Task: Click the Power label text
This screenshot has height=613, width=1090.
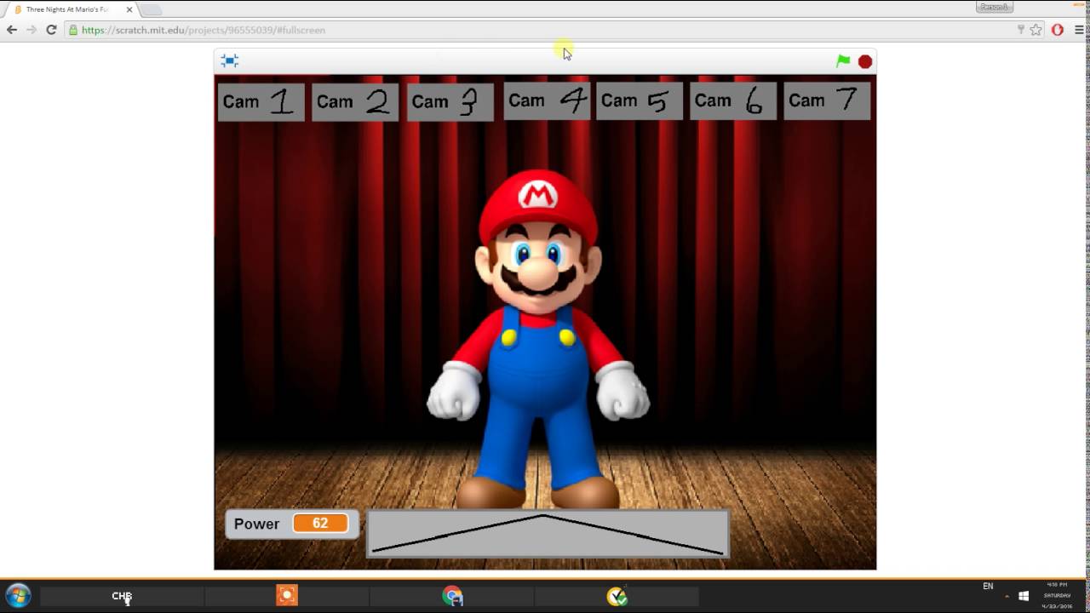Action: click(256, 524)
